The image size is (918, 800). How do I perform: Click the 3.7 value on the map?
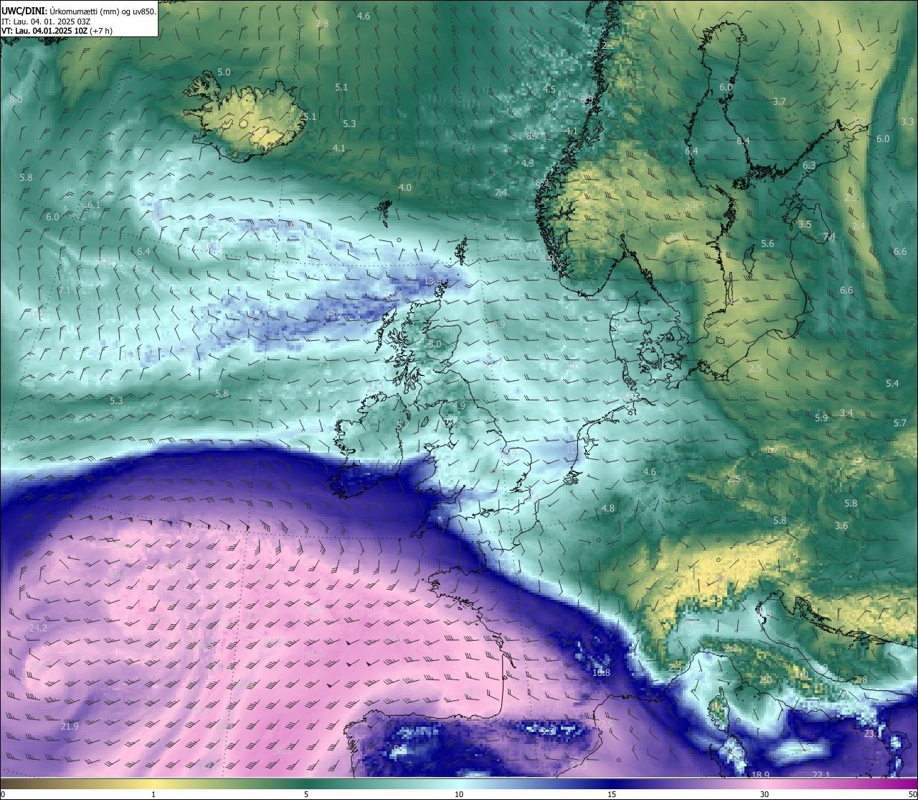pyautogui.click(x=780, y=102)
